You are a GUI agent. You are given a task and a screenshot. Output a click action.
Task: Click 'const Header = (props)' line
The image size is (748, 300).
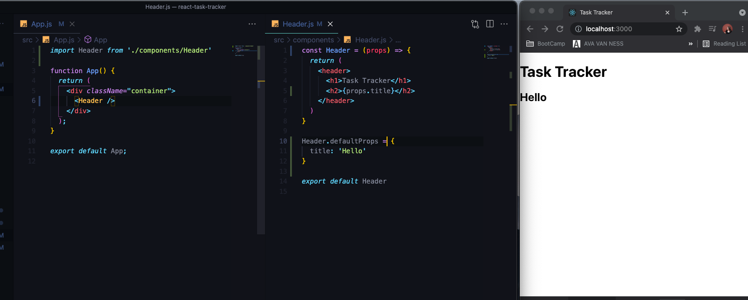click(x=356, y=50)
